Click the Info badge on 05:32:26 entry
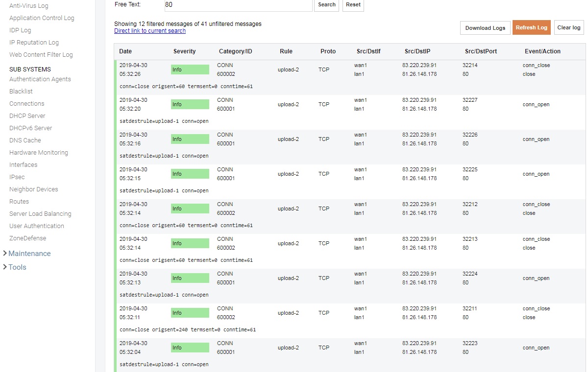 190,70
